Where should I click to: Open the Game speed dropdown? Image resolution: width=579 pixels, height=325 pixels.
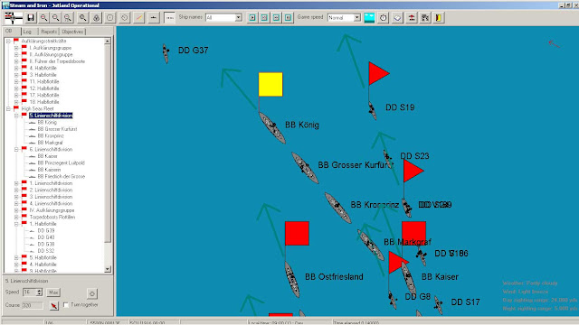point(356,18)
